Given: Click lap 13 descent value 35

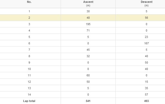Looking at the screenshot, I should coord(146,88).
